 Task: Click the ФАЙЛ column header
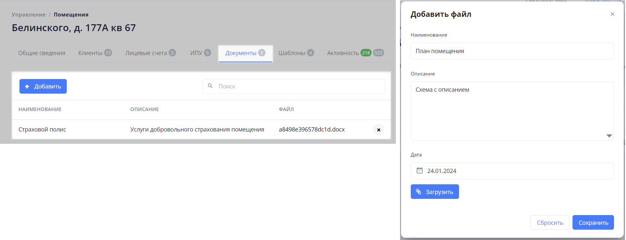click(x=286, y=109)
